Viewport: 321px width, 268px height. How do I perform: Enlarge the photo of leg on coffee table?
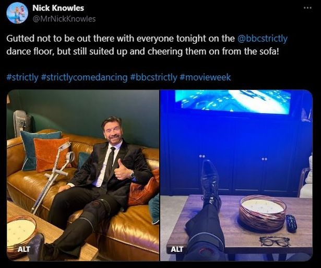(x=236, y=175)
